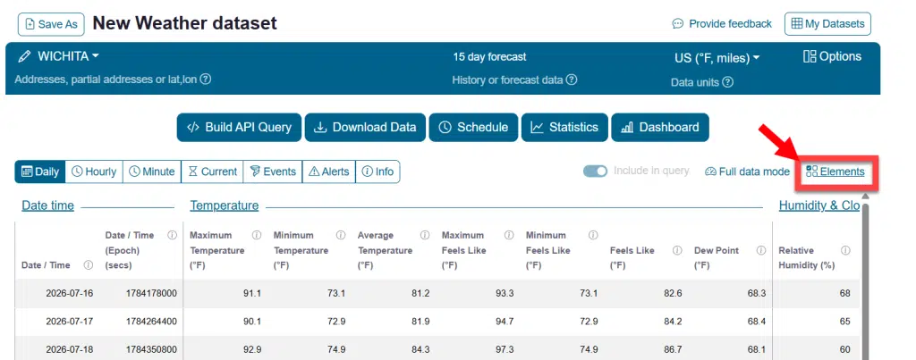Click info icon for Relative Humidity column
The height and width of the screenshot is (360, 916).
click(x=845, y=250)
